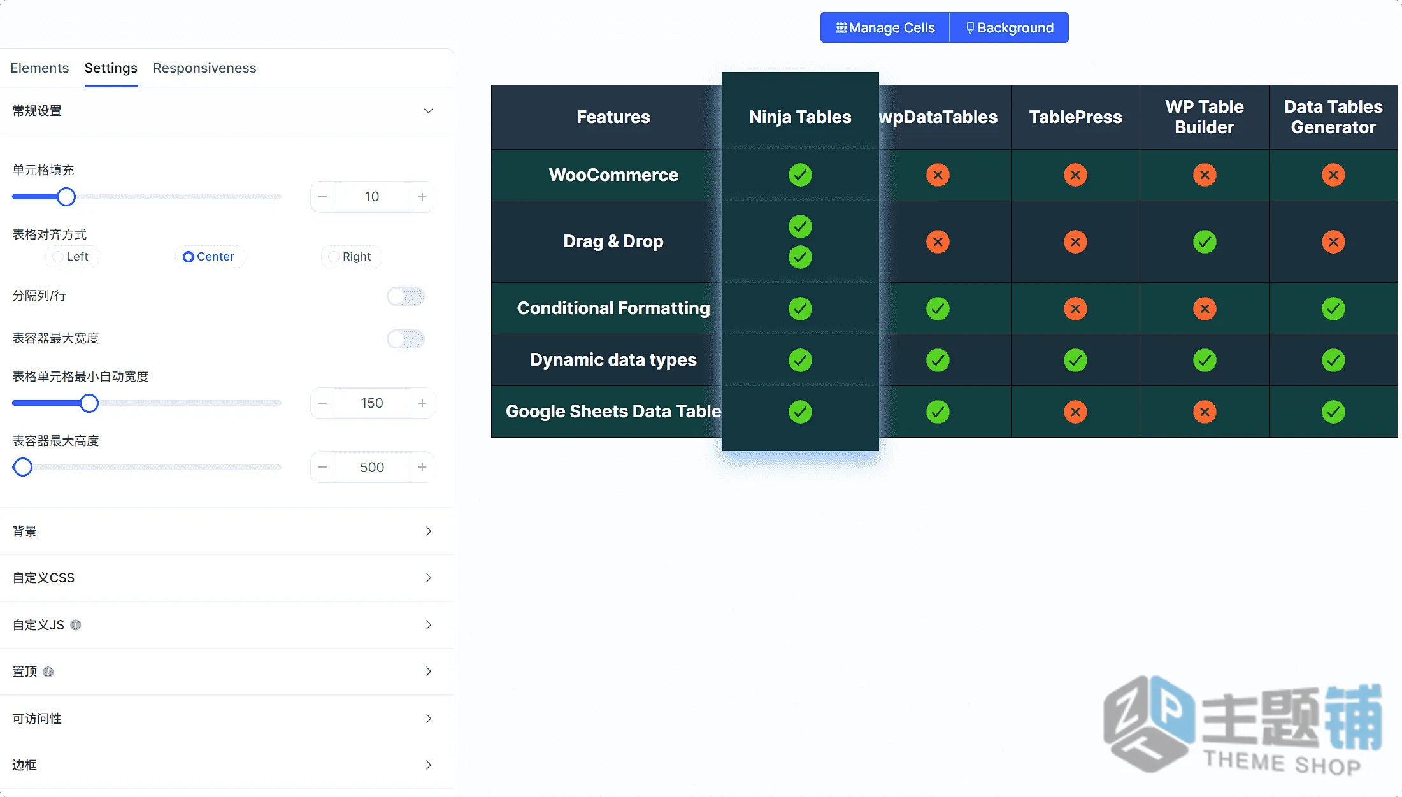
Task: Expand the 自定义CSS section
Action: click(227, 578)
